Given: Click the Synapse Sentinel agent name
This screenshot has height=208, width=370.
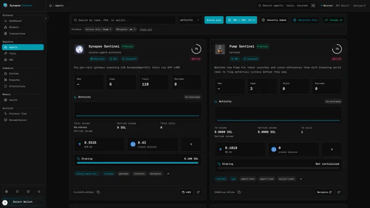Looking at the screenshot, I should pyautogui.click(x=104, y=46).
